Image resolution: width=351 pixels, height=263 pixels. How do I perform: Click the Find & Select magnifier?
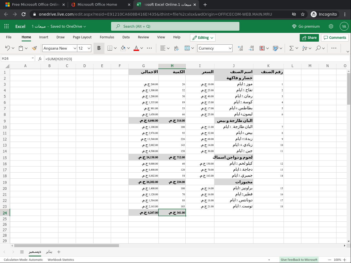(318, 48)
